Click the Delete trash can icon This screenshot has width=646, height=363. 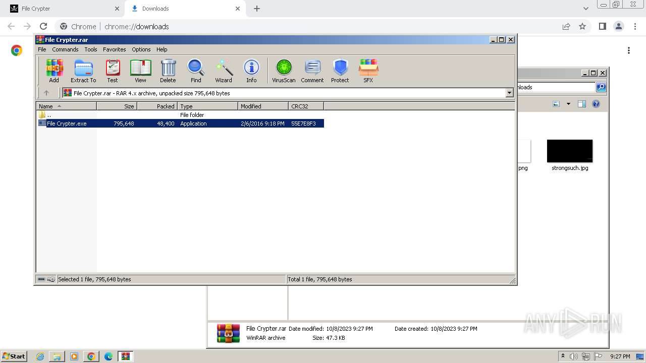click(x=168, y=71)
